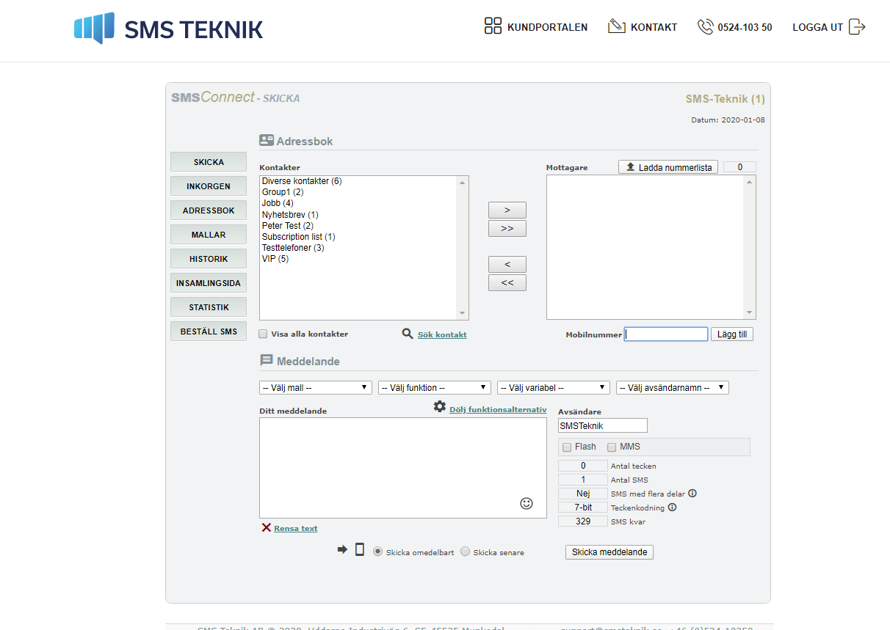Select Skicka senare radio button
890x630 pixels.
point(465,552)
